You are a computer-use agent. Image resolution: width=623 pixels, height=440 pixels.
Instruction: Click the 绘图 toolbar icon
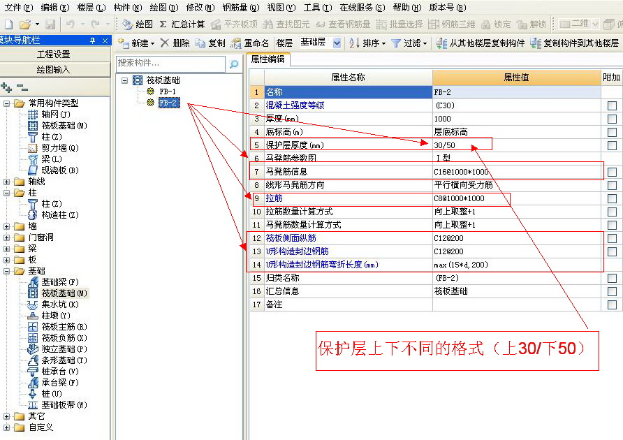click(127, 24)
